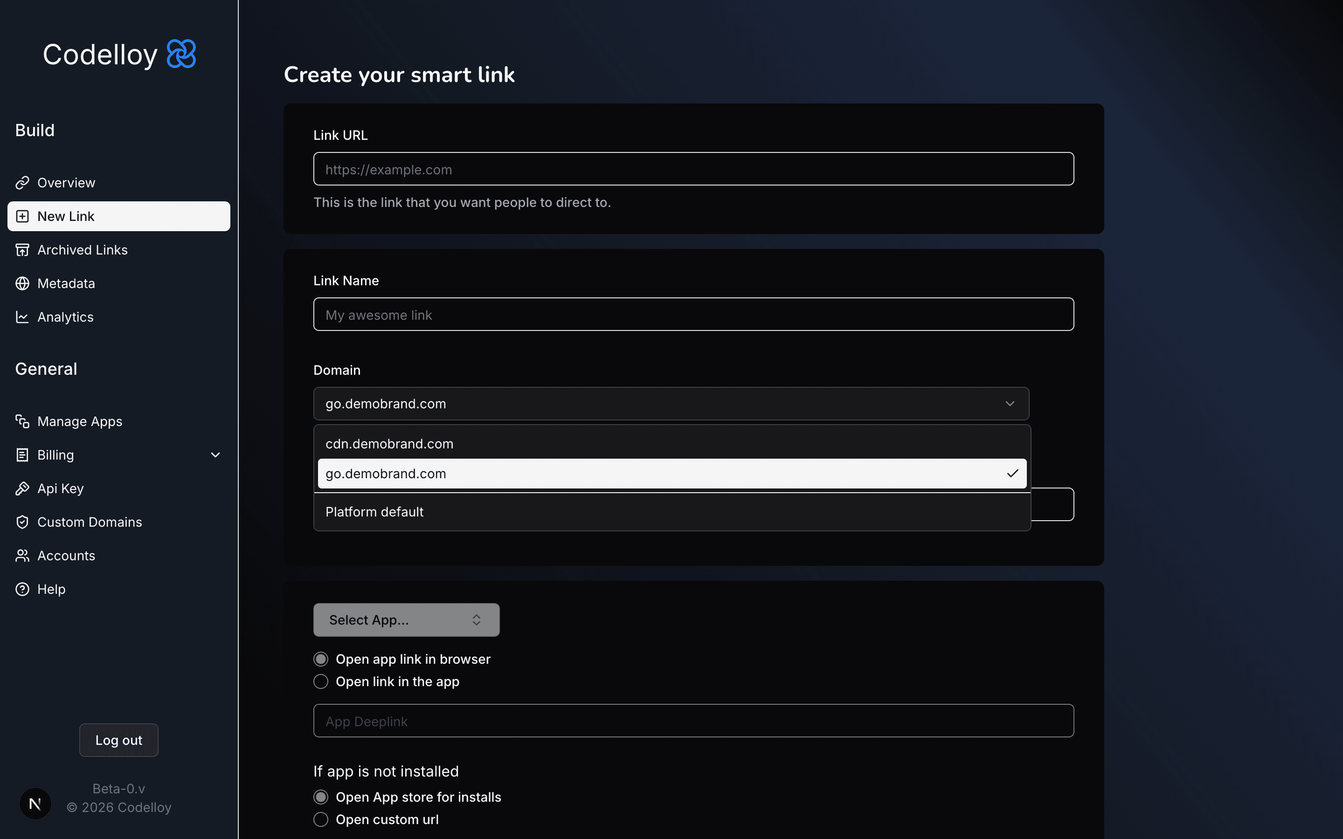Open the Select App combo box
The height and width of the screenshot is (839, 1343).
(x=406, y=620)
